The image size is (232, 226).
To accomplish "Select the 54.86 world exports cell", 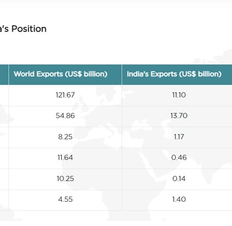I will click(65, 116).
